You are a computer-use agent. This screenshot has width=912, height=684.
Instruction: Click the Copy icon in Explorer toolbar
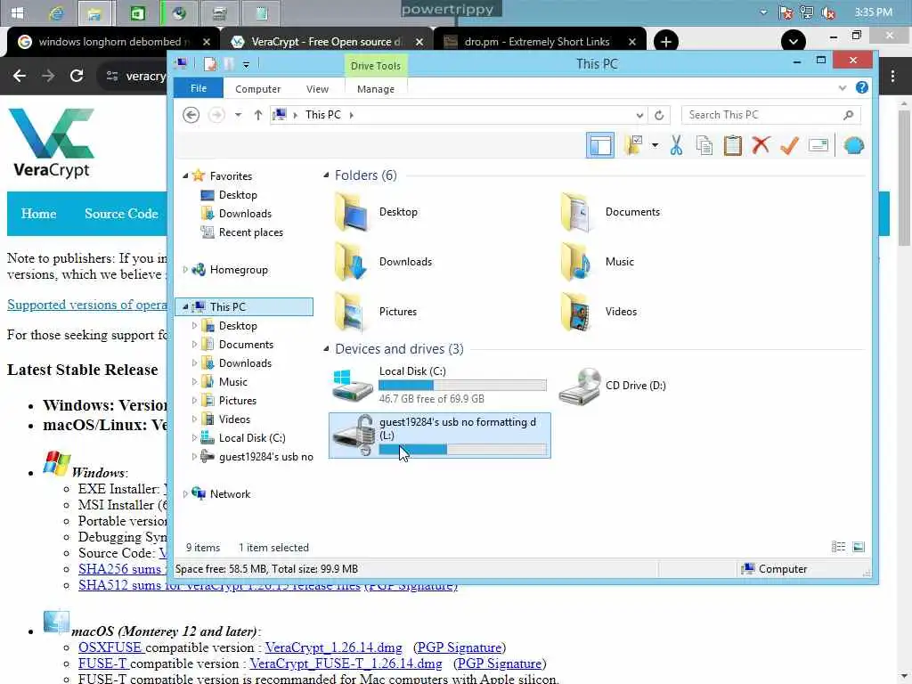pos(704,145)
